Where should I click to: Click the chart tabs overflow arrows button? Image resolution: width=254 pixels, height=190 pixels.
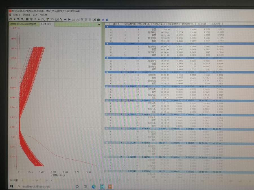point(99,24)
